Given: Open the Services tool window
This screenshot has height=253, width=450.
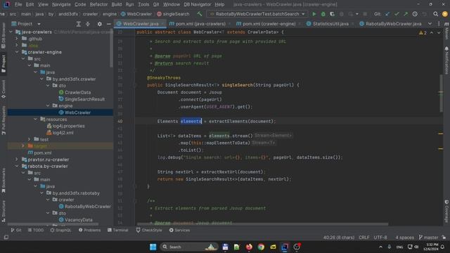Looking at the screenshot, I should point(179,230).
